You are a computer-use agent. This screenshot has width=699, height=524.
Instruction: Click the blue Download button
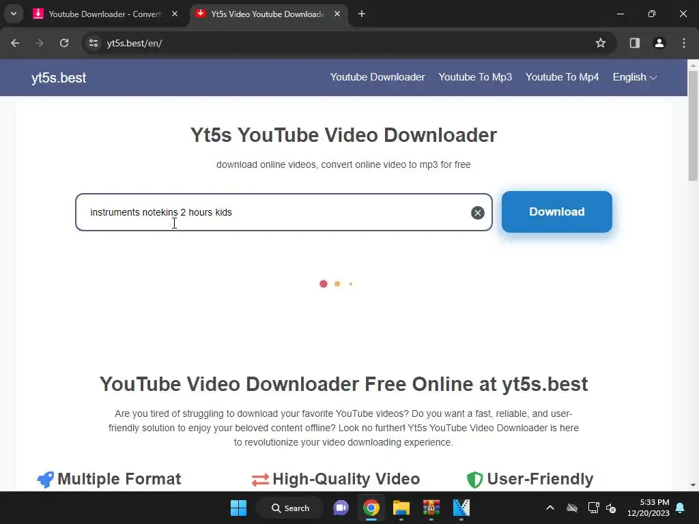557,212
